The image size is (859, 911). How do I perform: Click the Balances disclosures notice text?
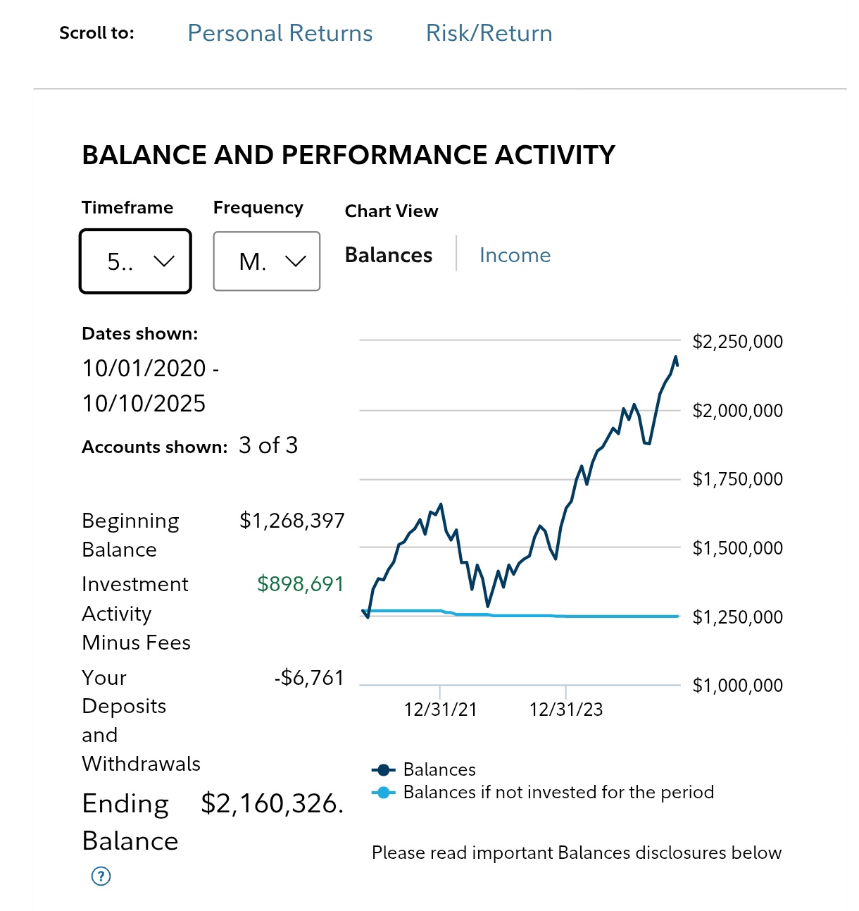click(x=576, y=853)
